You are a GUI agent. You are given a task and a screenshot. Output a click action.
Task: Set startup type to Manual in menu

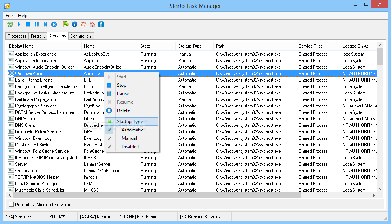pyautogui.click(x=132, y=138)
